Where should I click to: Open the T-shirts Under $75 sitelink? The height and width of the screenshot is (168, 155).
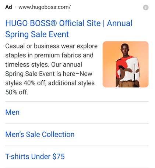[x=35, y=157]
